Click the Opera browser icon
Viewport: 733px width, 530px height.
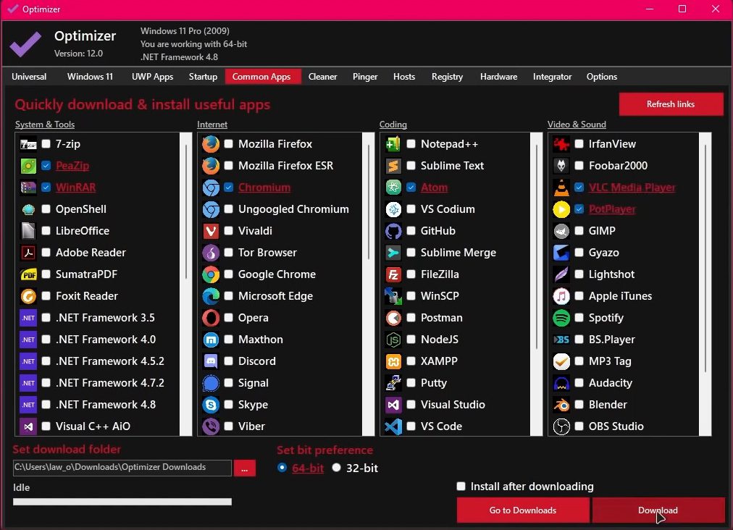coord(211,318)
